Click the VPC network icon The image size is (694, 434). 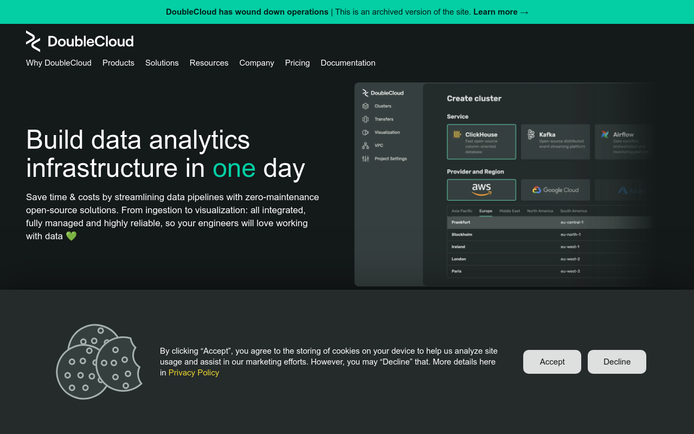pos(365,145)
